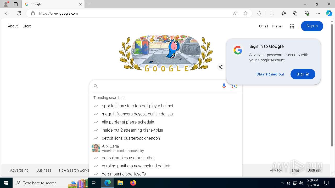This screenshot has width=335, height=188.
Task: Open the Favorites list icon
Action: [284, 13]
